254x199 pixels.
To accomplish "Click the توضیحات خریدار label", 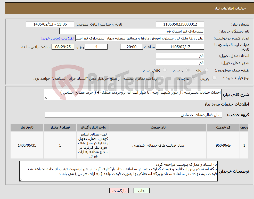I will pyautogui.click(x=234, y=171).
